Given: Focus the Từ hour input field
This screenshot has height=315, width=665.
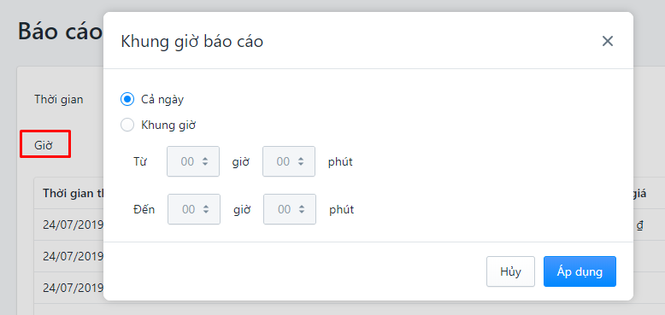Looking at the screenshot, I should point(193,161).
